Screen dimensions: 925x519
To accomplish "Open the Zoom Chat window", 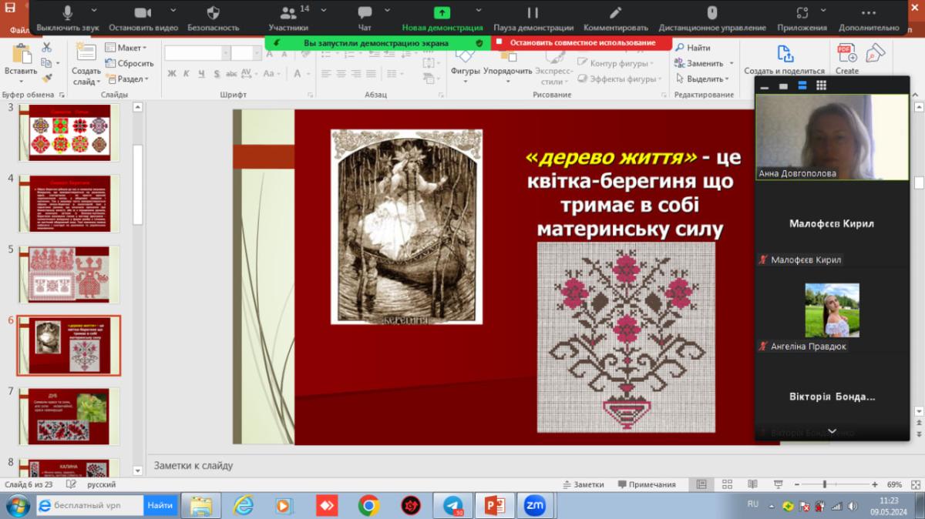I will 365,13.
